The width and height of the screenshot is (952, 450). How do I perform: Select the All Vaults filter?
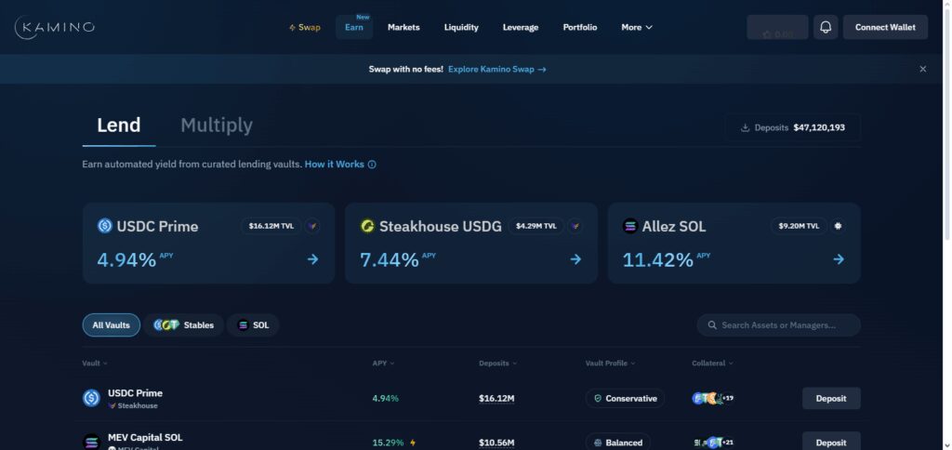pos(112,325)
